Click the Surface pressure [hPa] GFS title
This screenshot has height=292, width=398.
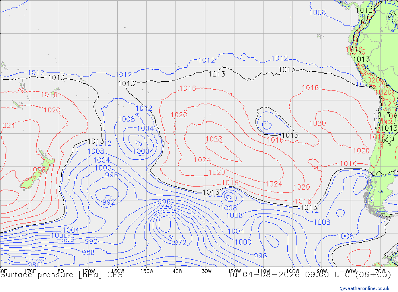(61, 275)
